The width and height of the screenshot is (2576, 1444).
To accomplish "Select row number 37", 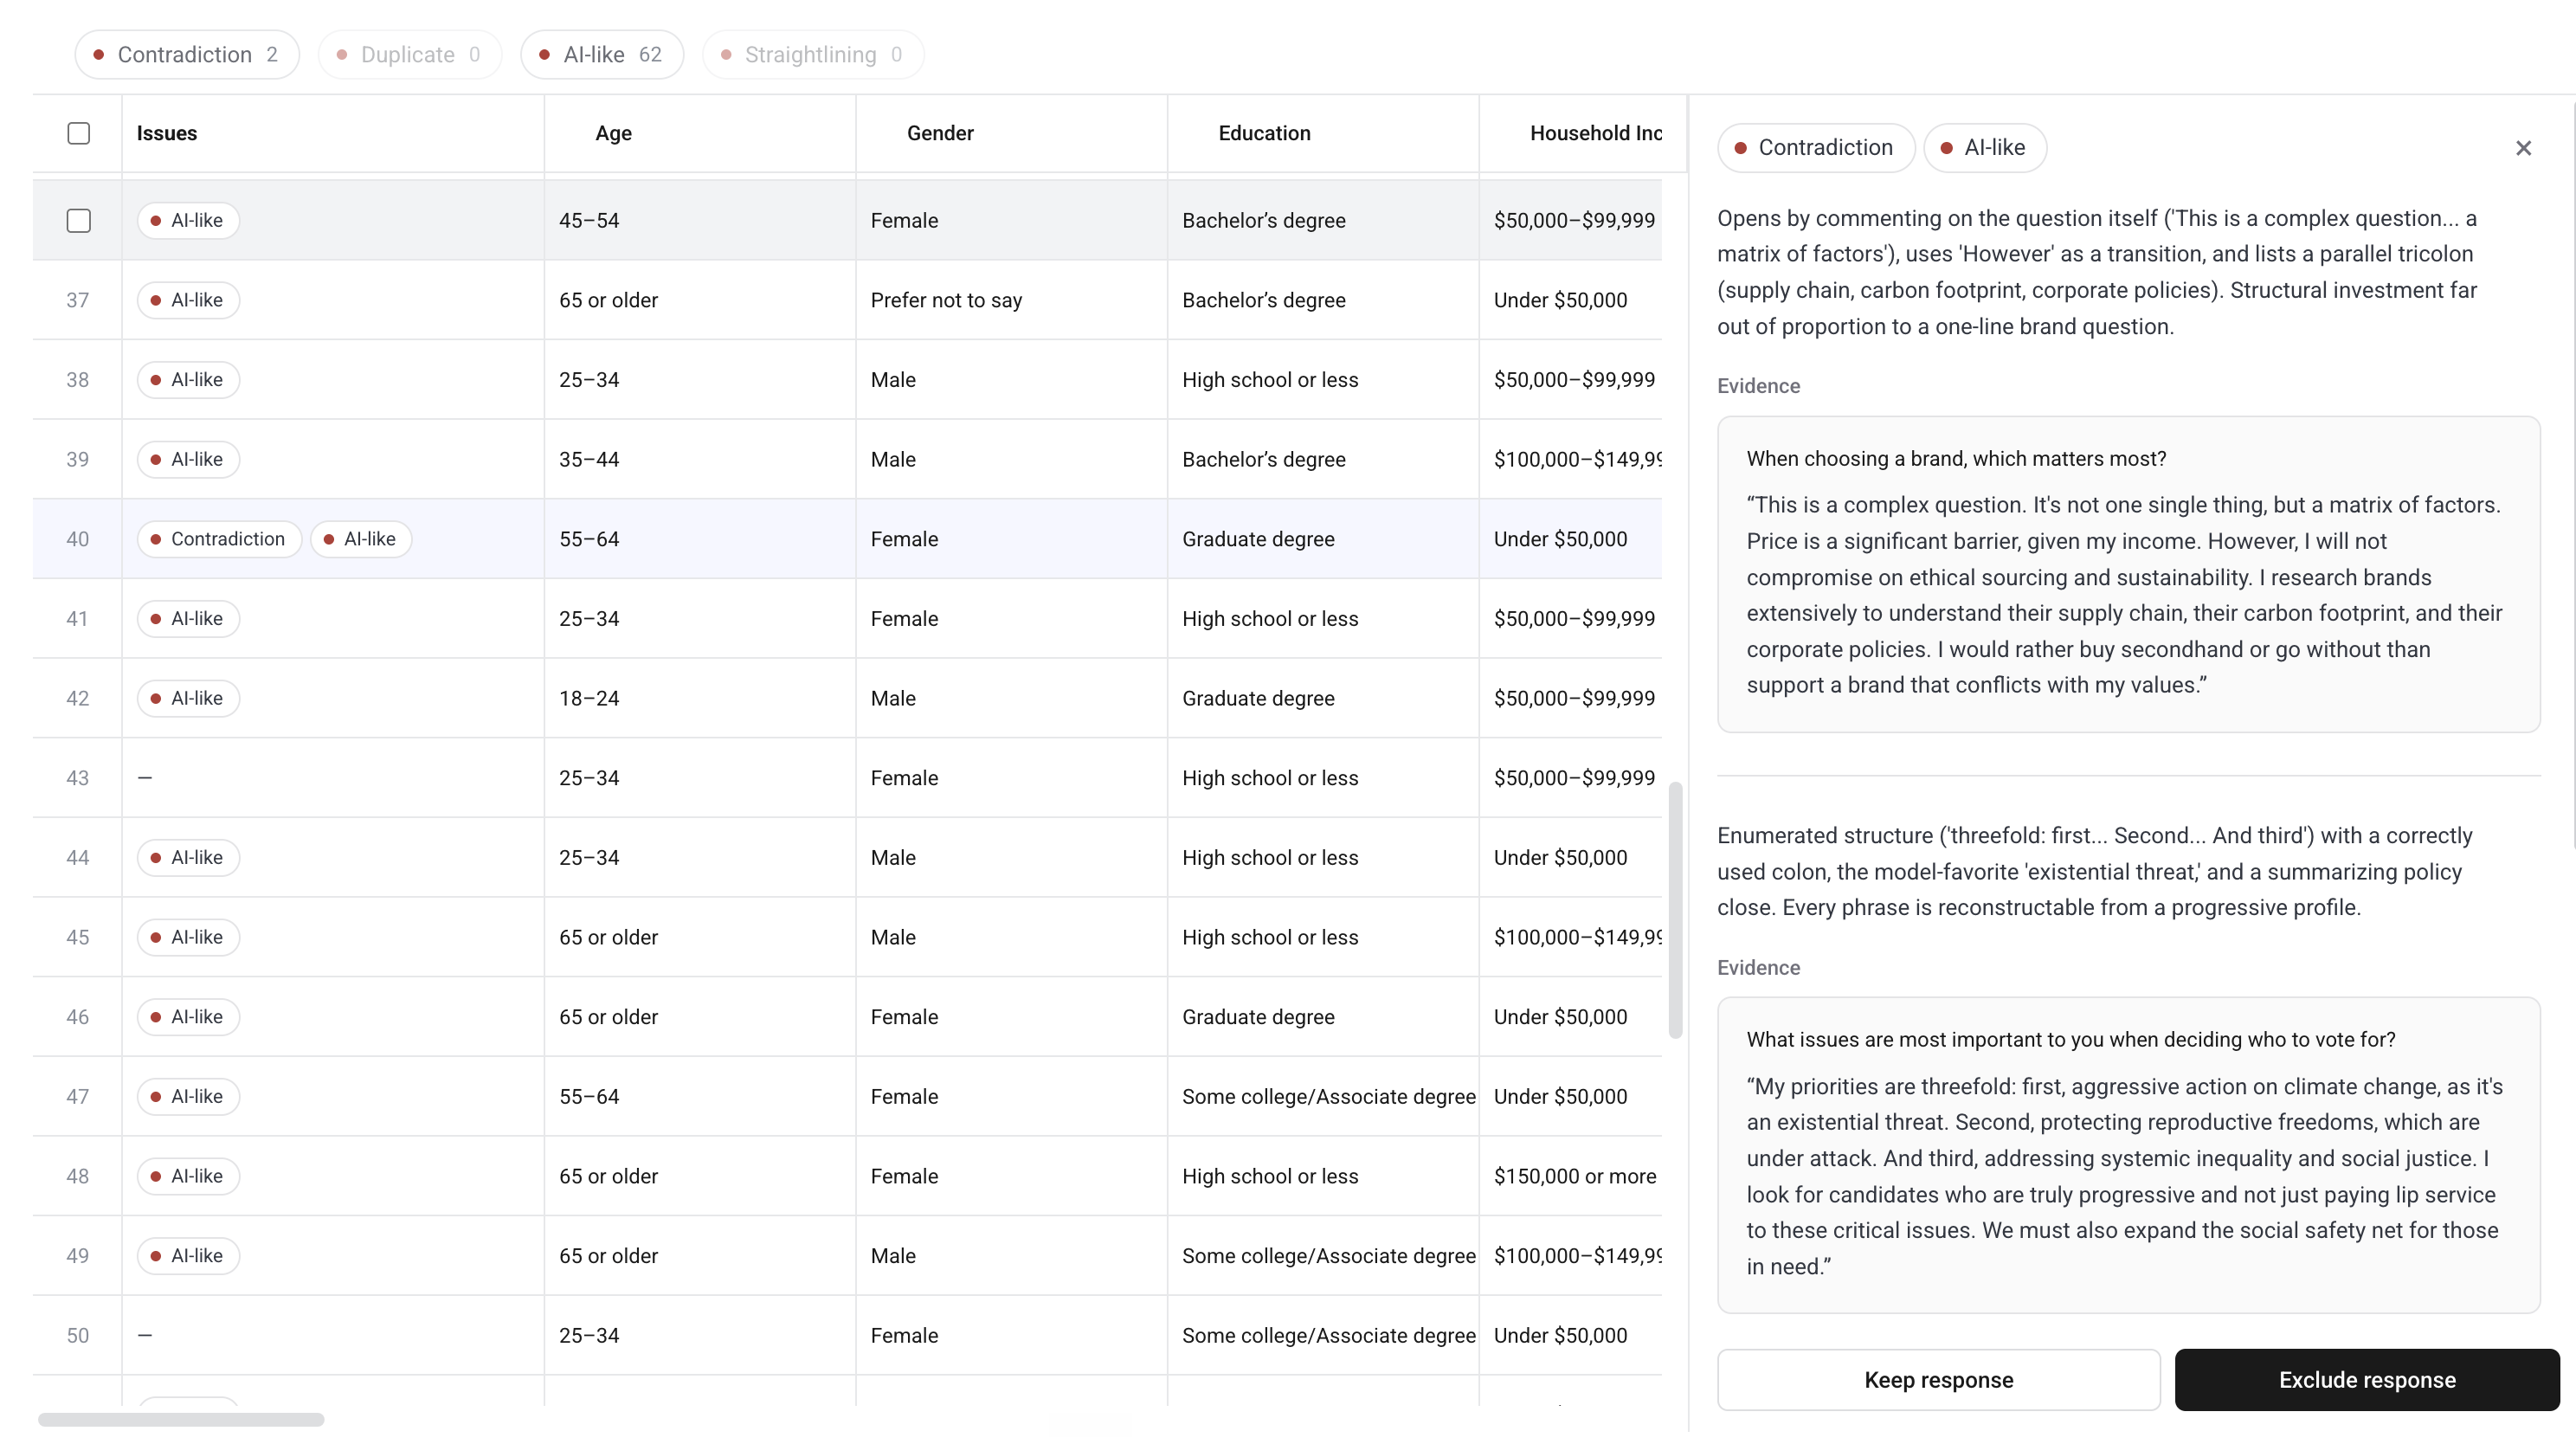I will tap(77, 300).
